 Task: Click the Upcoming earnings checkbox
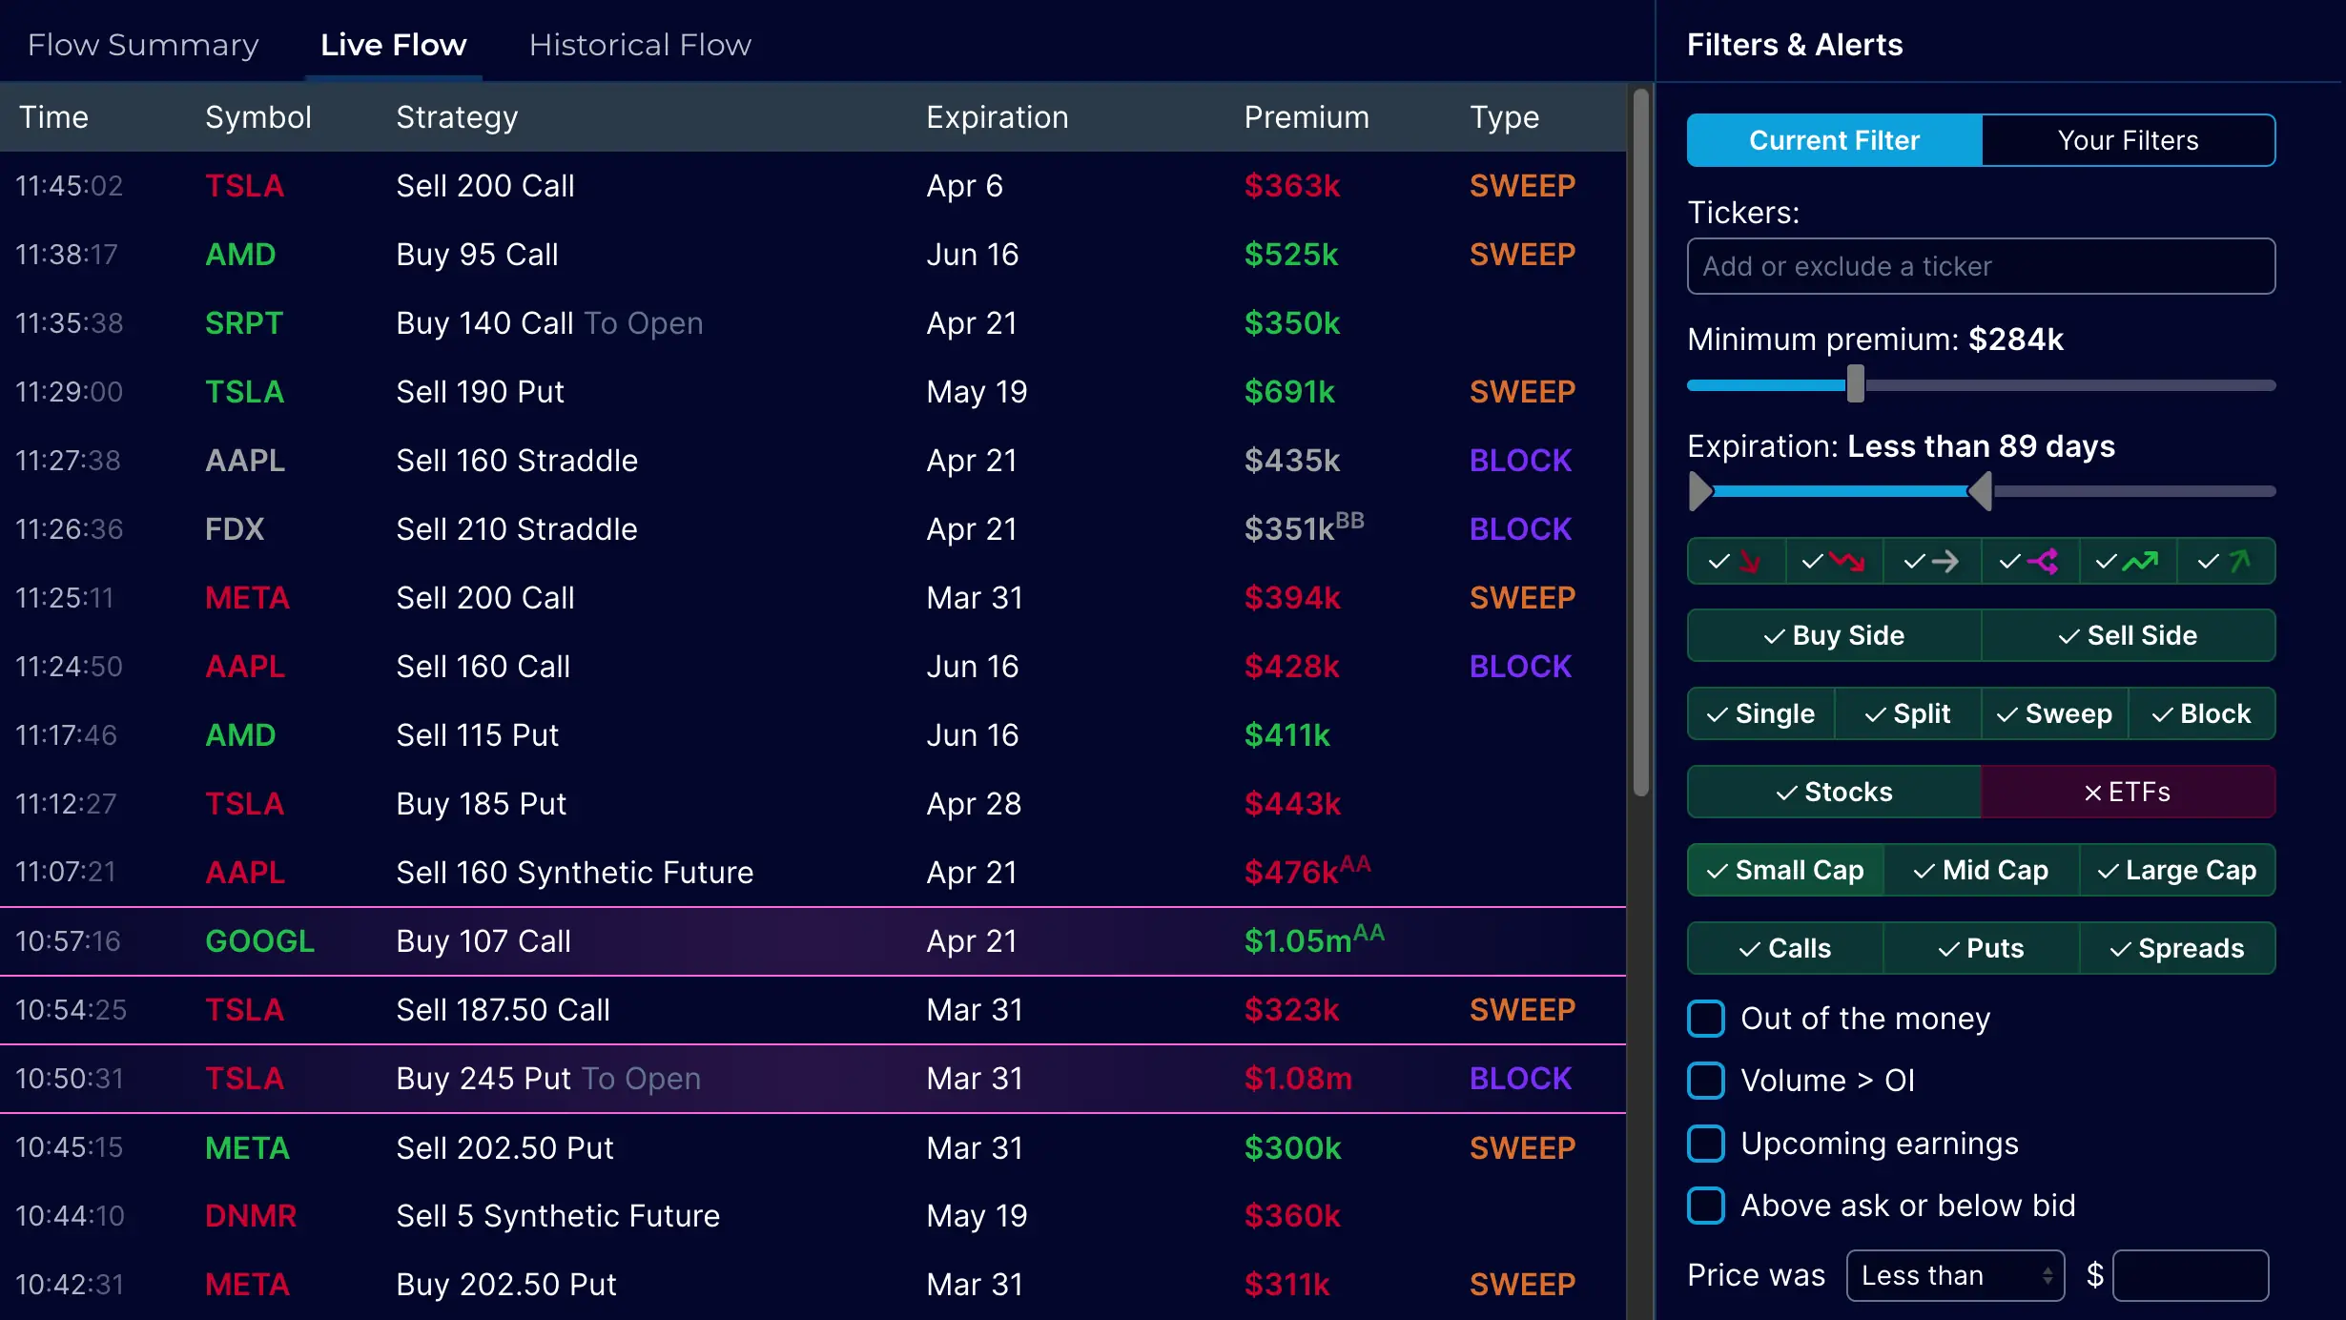click(x=1705, y=1141)
